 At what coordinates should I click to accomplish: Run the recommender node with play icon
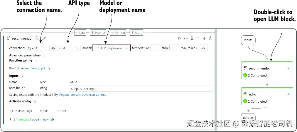click(x=180, y=38)
